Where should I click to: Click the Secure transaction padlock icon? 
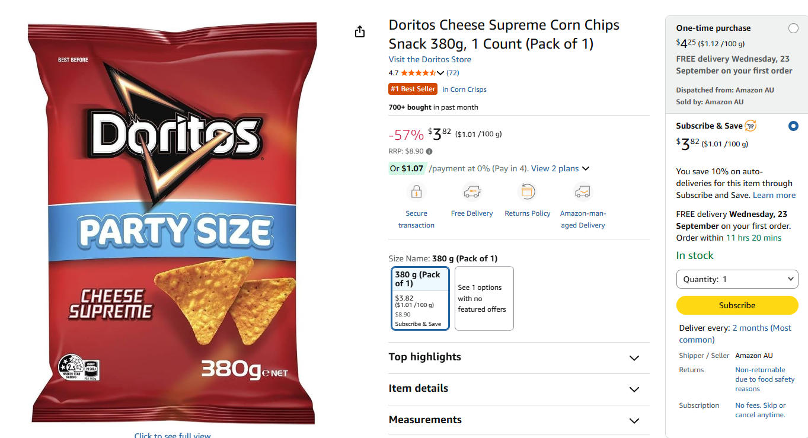pyautogui.click(x=416, y=192)
